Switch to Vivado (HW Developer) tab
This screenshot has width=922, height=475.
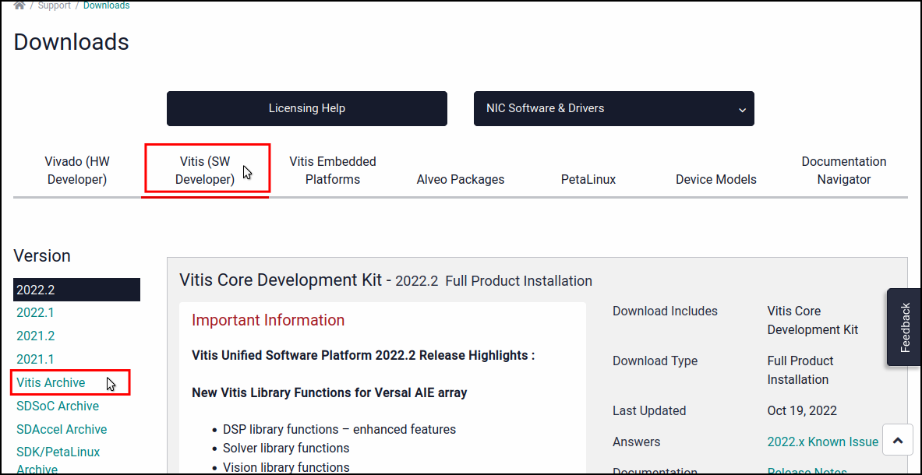tap(77, 171)
